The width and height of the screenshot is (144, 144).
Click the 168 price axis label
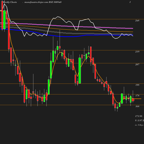[x=137, y=106]
